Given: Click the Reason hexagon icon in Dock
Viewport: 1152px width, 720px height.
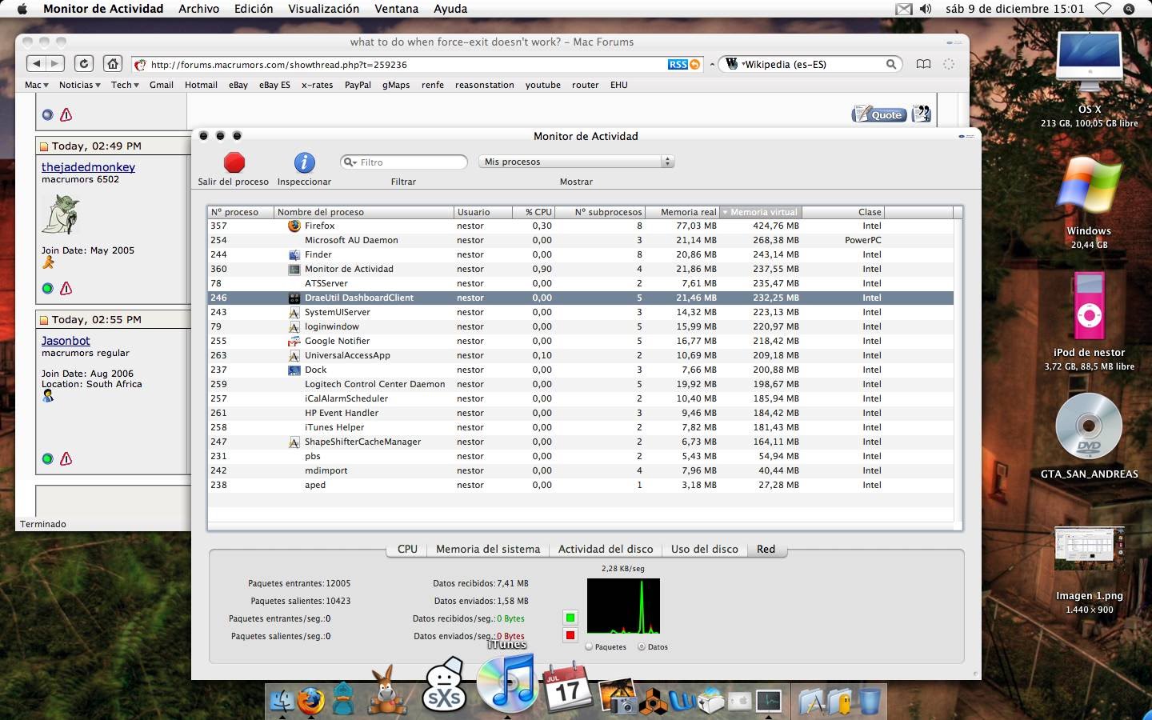Looking at the screenshot, I should click(653, 701).
